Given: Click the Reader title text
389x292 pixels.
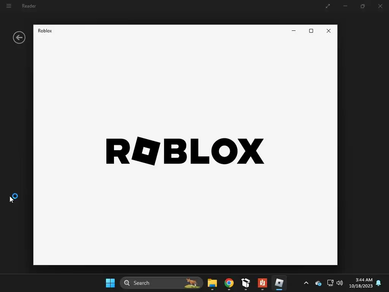Looking at the screenshot, I should [x=29, y=6].
